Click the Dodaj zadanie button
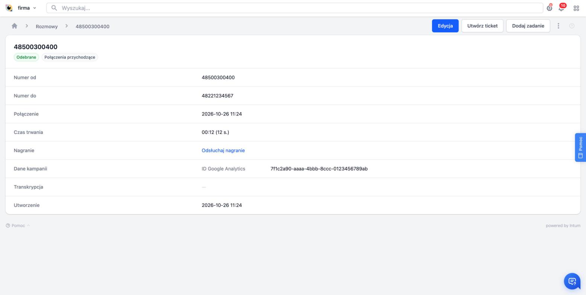This screenshot has height=295, width=586. pos(528,26)
